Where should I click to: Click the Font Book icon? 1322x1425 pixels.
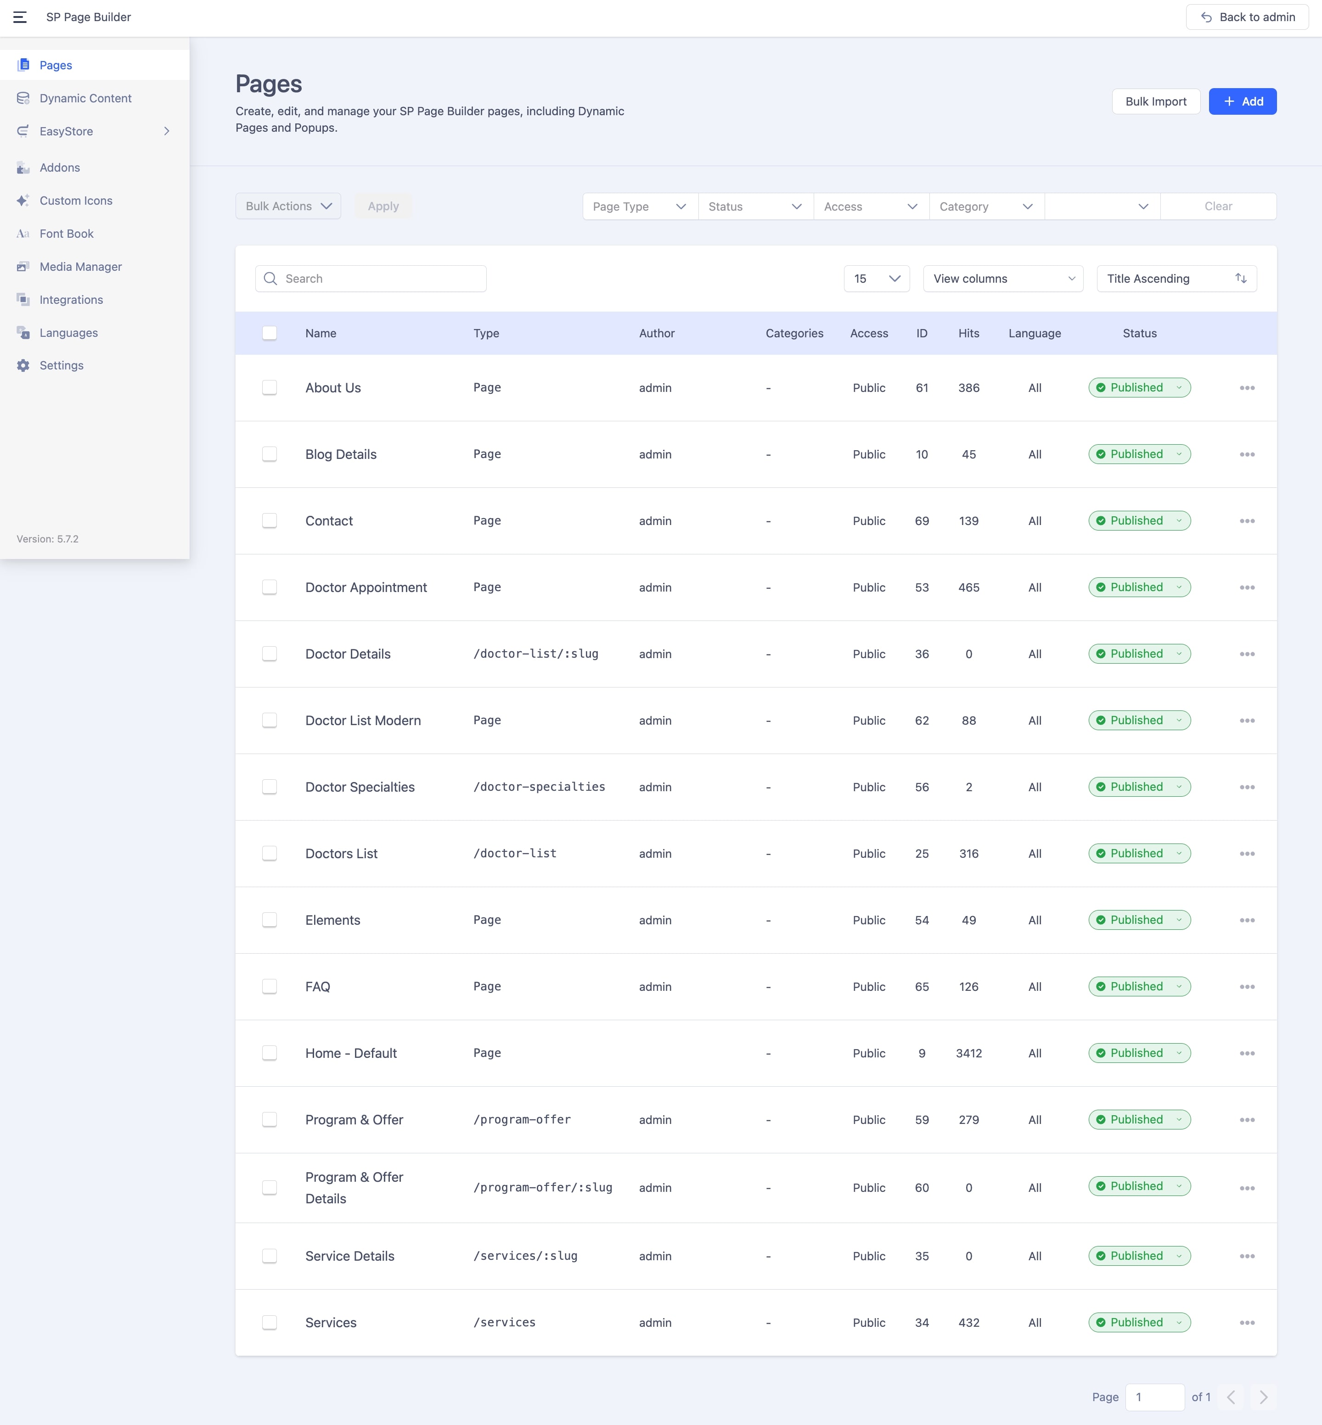click(23, 234)
